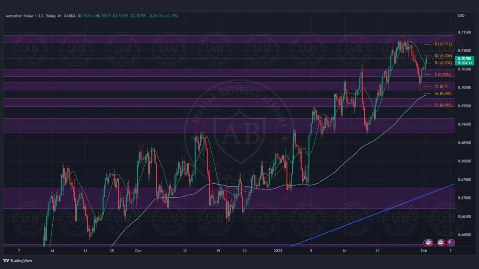Select the R2 (0.709) pivot label
Screen dimensions: 479x269
click(x=443, y=56)
